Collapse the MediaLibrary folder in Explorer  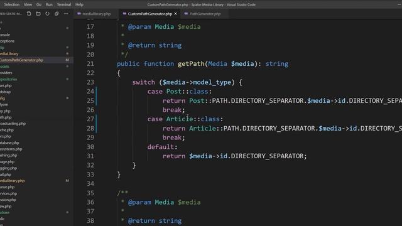[9, 54]
